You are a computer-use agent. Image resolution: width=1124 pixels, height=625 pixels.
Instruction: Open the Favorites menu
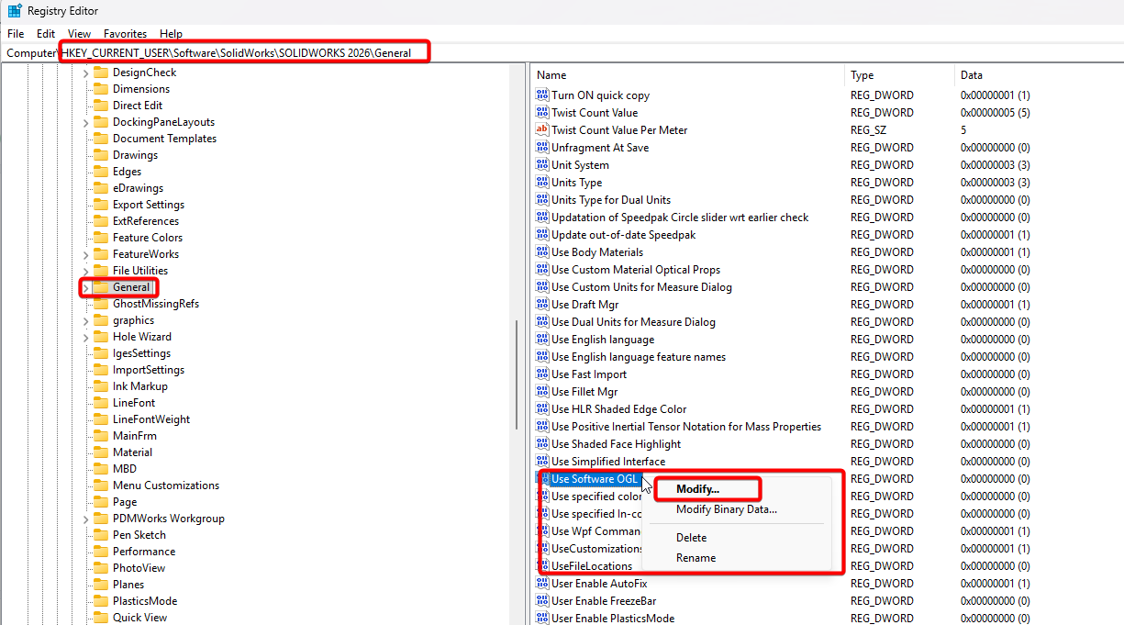[125, 33]
